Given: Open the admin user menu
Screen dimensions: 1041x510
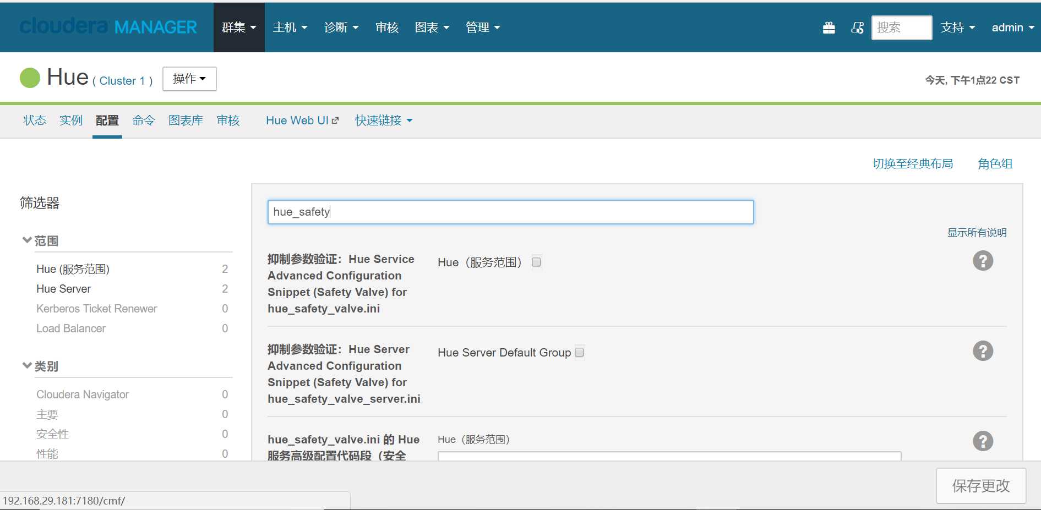Looking at the screenshot, I should tap(1013, 28).
